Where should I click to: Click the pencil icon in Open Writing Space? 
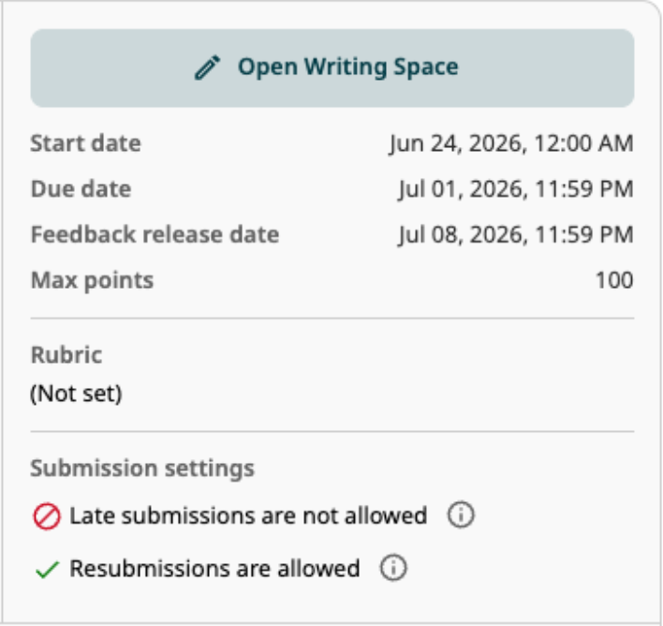tap(207, 67)
